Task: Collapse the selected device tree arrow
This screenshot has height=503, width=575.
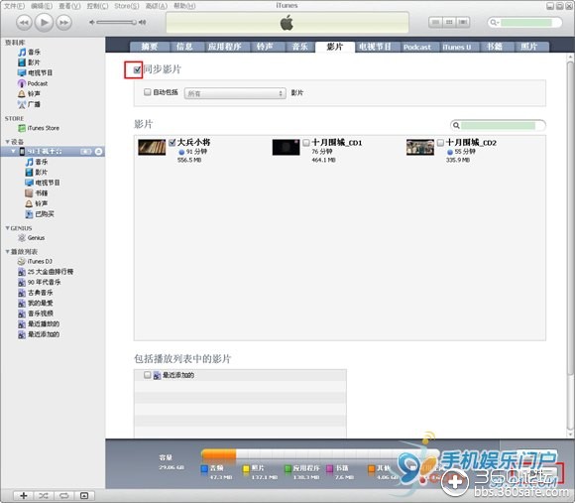Action: 13,152
